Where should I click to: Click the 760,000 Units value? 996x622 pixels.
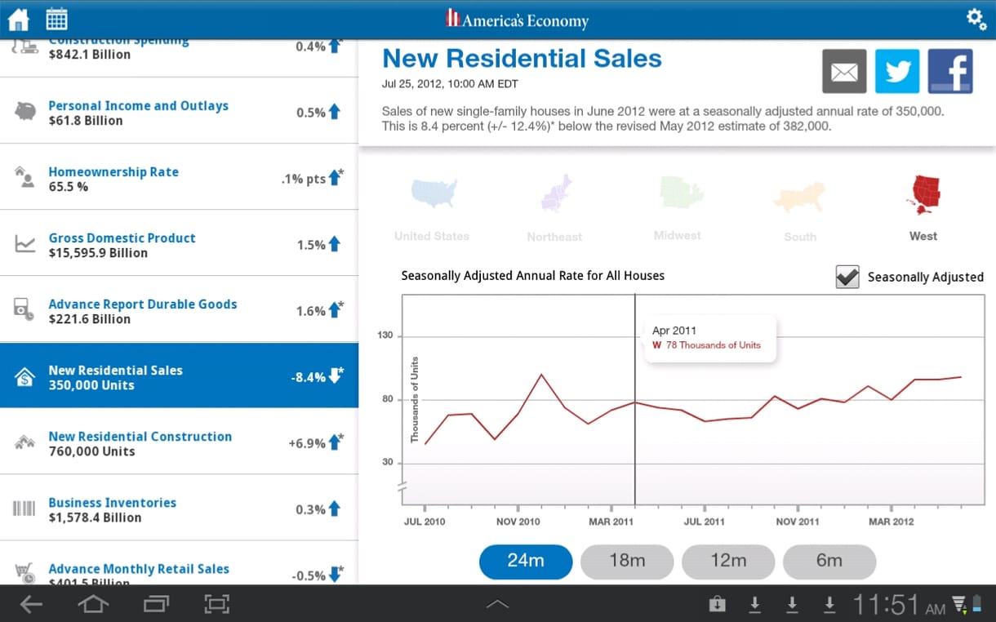(91, 451)
